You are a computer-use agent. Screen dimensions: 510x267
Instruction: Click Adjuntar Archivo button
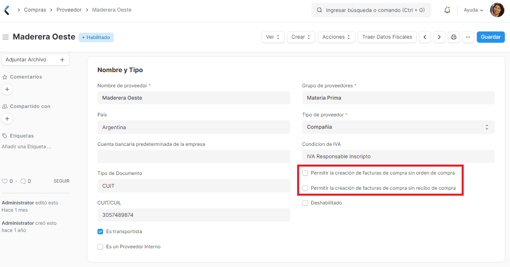click(x=36, y=60)
